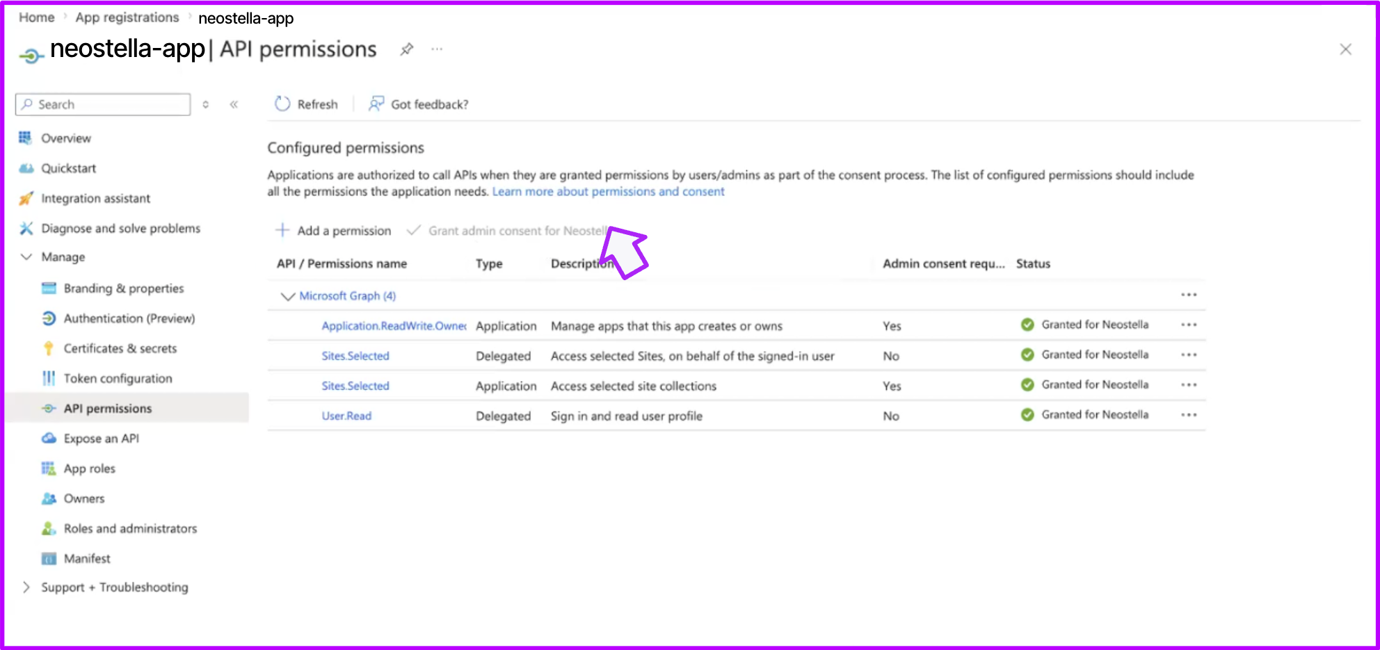Click the Manifest icon
1380x650 pixels.
point(49,559)
